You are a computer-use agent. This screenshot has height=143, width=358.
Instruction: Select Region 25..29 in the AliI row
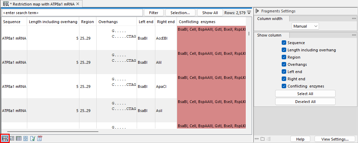coord(88,62)
